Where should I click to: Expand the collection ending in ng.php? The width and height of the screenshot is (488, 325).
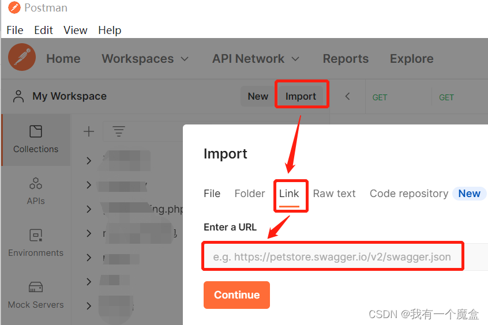tap(89, 209)
